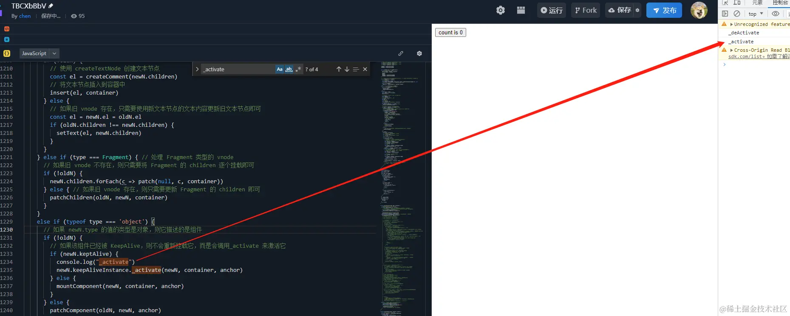Toggle Match Whole Word in find widget
Image resolution: width=790 pixels, height=316 pixels.
pyautogui.click(x=289, y=69)
